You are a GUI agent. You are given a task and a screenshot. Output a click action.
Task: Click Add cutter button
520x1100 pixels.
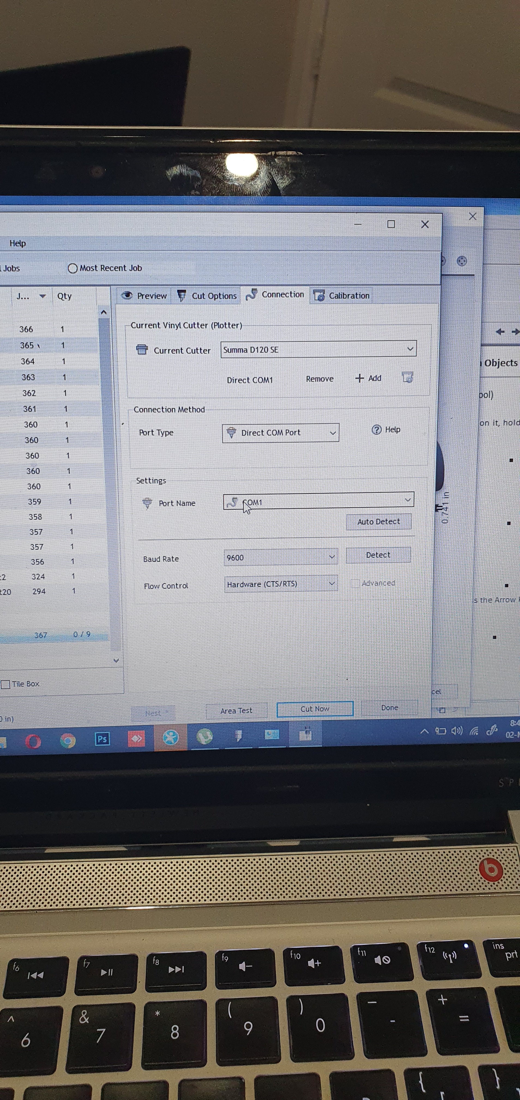point(368,378)
